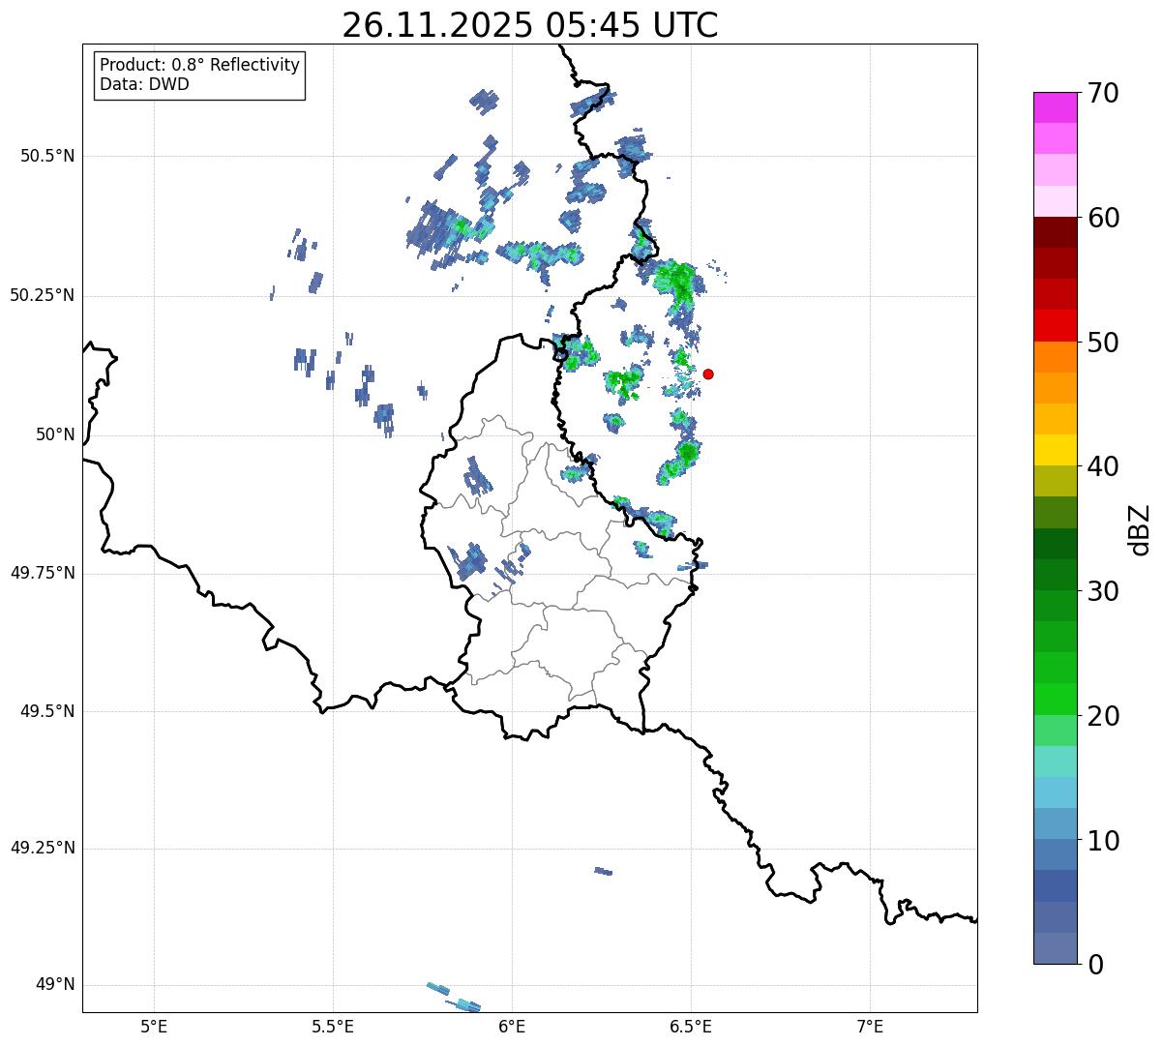Click the 'Data: DWD' text
This screenshot has height=1046, width=1163.
point(144,84)
